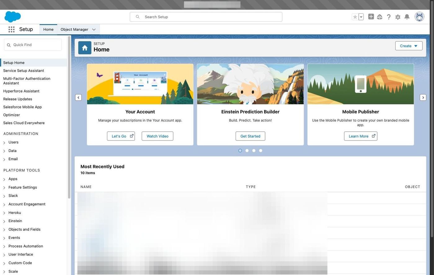The image size is (434, 275).
Task: Select the first carousel page dot
Action: click(240, 151)
